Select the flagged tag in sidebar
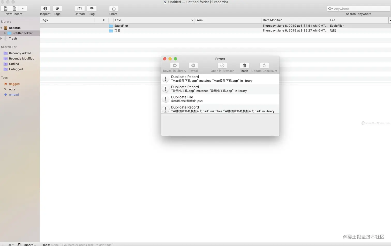This screenshot has width=391, height=246. [14, 84]
